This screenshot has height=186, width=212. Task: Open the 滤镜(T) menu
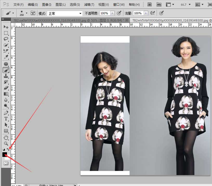point(89,5)
